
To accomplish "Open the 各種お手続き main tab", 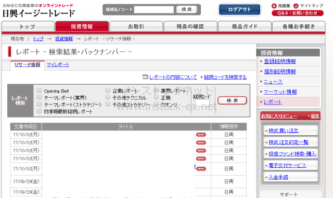I will (299, 27).
